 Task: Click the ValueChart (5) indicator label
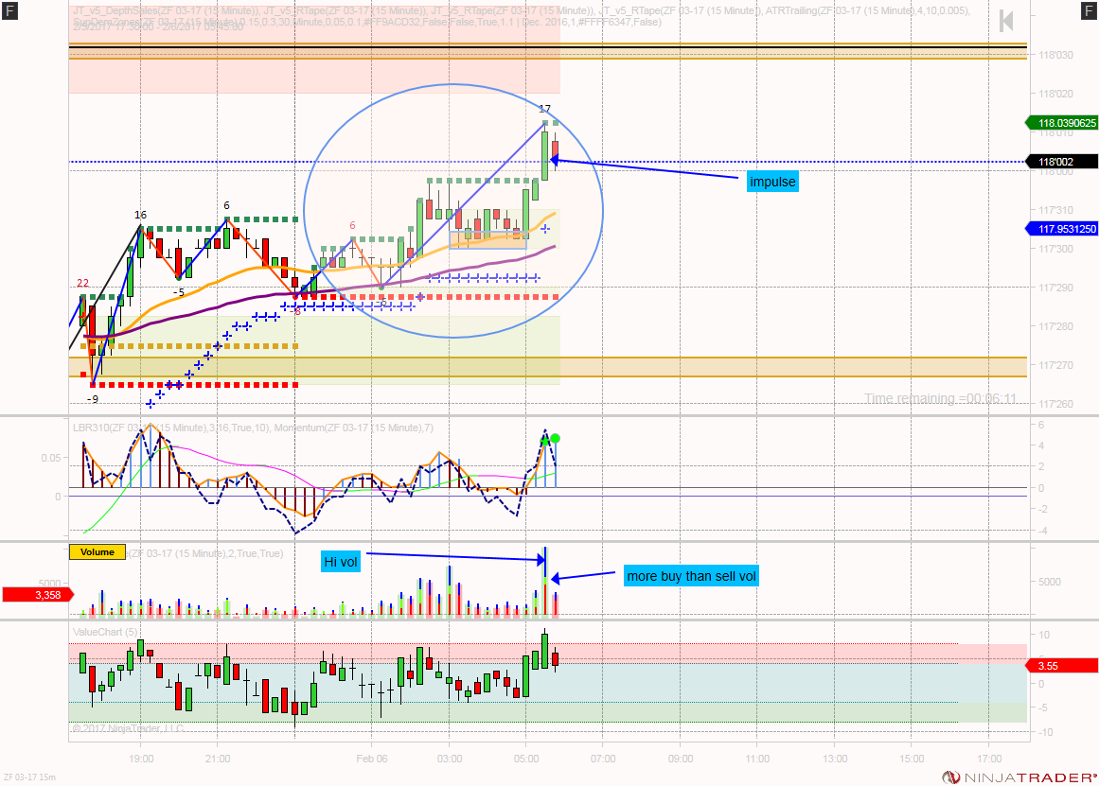(x=105, y=632)
